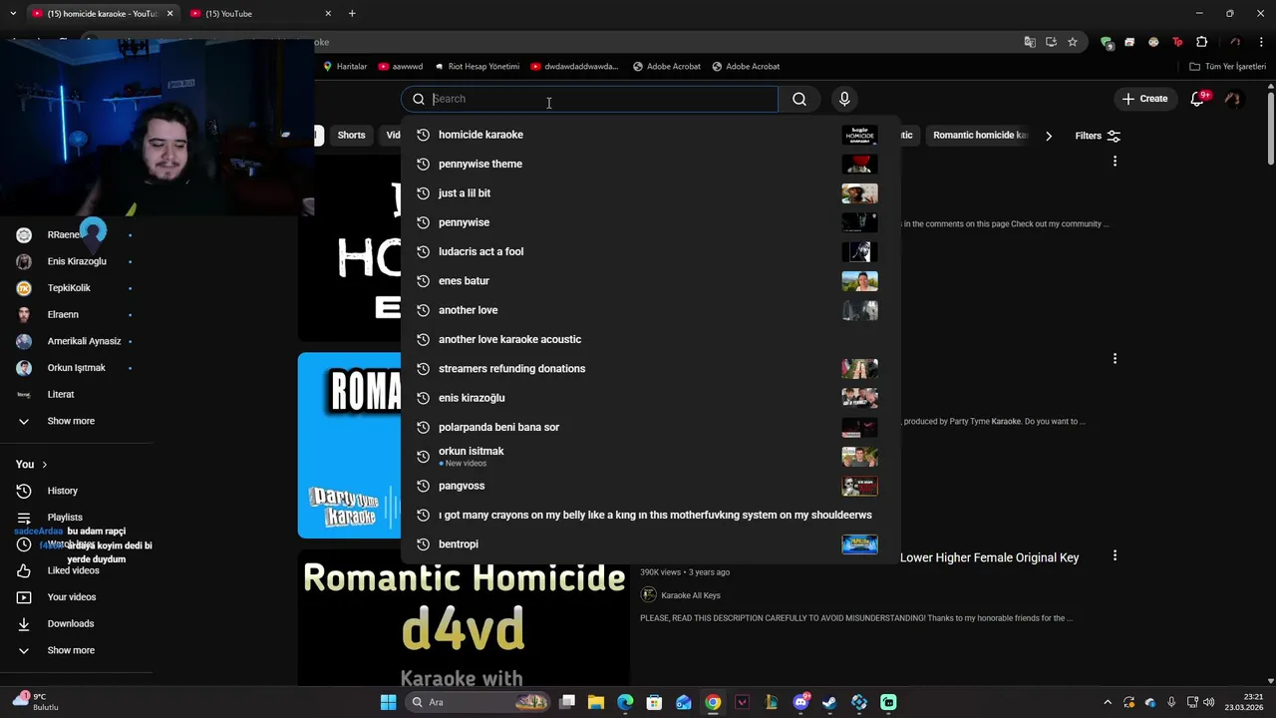Open options menu for first video result
Viewport: 1276px width, 718px height.
pos(1115,161)
